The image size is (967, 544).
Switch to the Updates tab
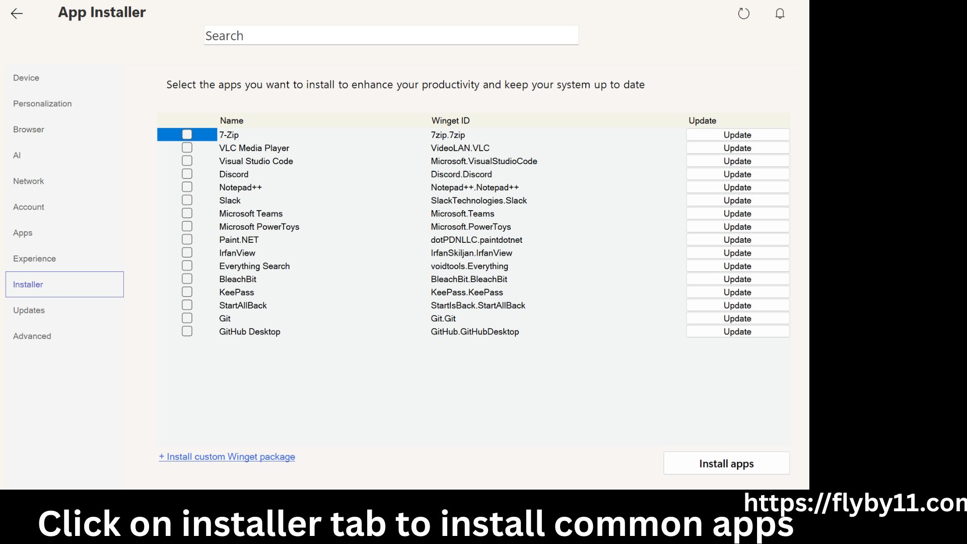tap(29, 310)
